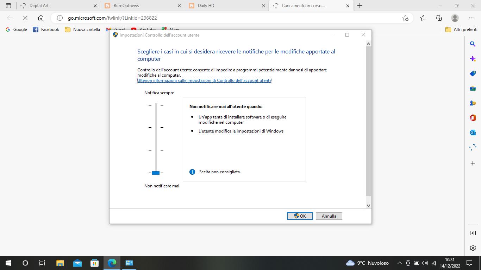
Task: Open the Copilot sparkle icon in sidebar
Action: [x=473, y=59]
